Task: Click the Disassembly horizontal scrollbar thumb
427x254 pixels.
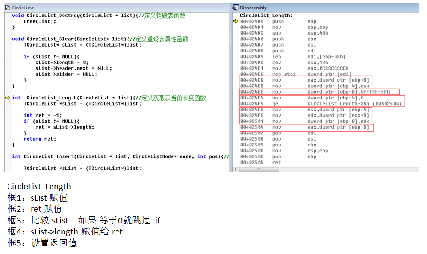Action: point(259,169)
